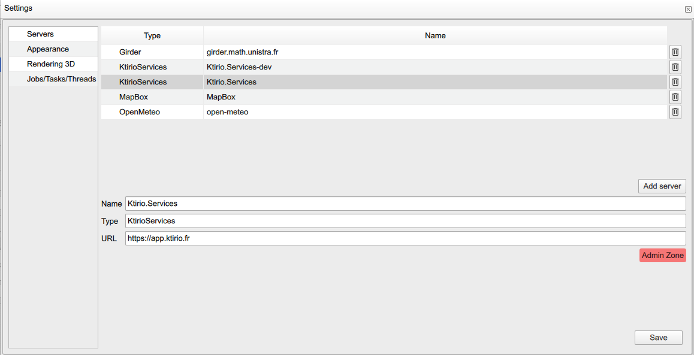
Task: Open the Admin Zone
Action: tap(662, 255)
